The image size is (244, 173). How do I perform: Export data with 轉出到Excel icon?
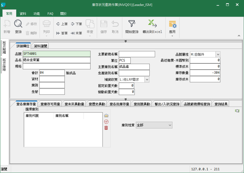[152, 25]
